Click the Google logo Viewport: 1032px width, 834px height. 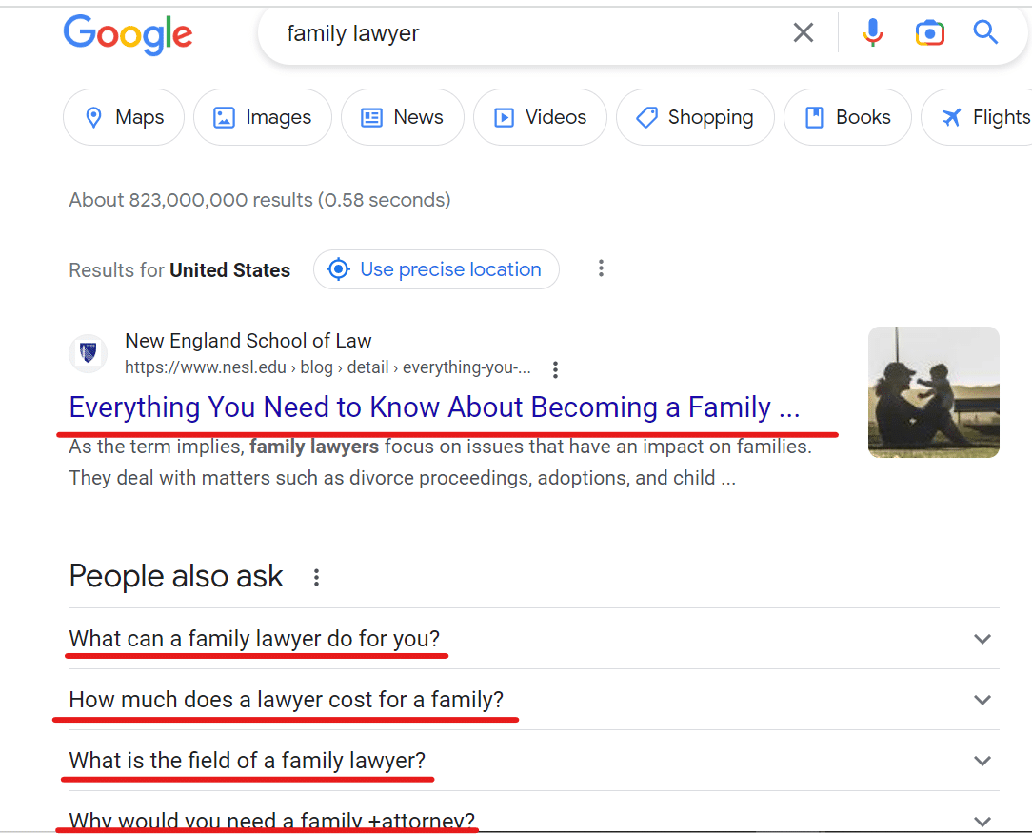[128, 34]
